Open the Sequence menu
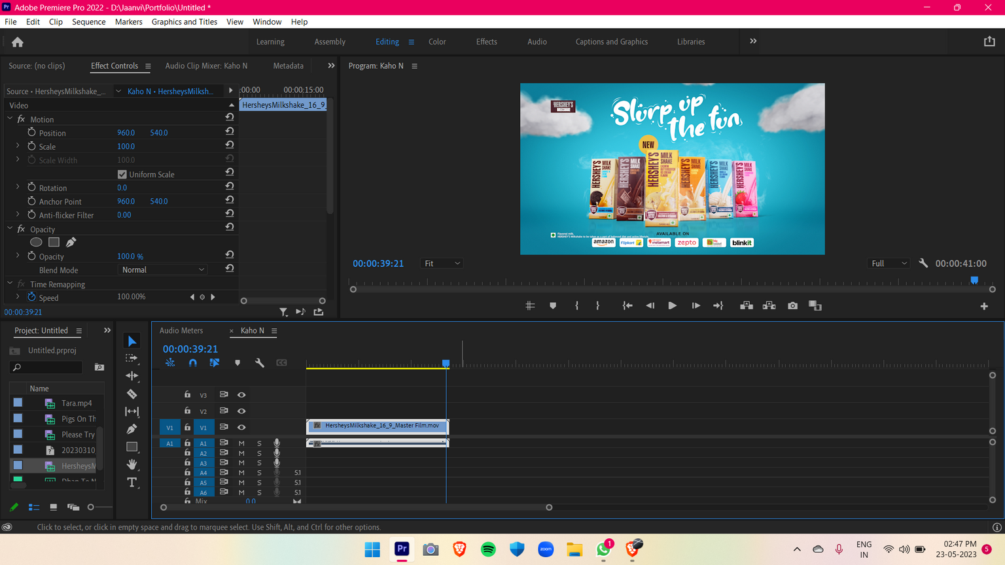1005x565 pixels. pos(88,22)
